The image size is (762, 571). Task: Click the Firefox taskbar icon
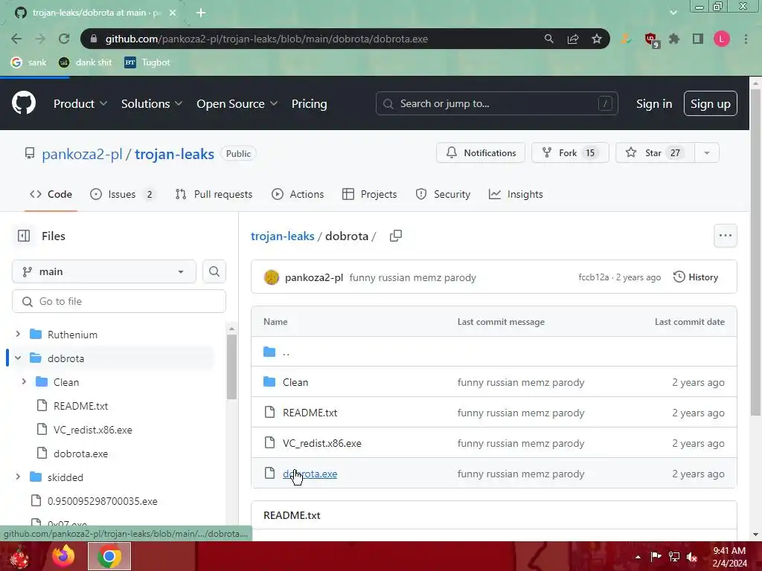point(63,556)
